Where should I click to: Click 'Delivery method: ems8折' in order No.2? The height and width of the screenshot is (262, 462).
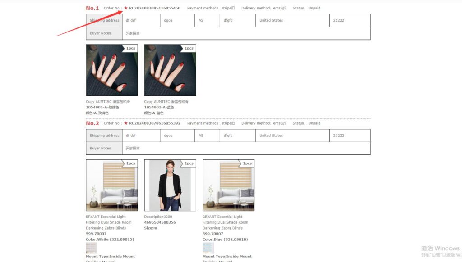click(x=263, y=123)
